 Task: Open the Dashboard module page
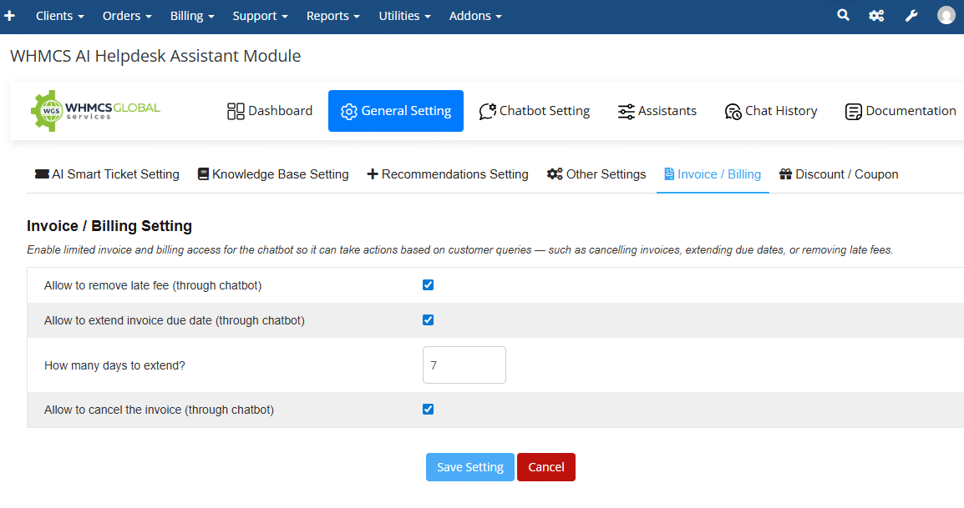270,111
